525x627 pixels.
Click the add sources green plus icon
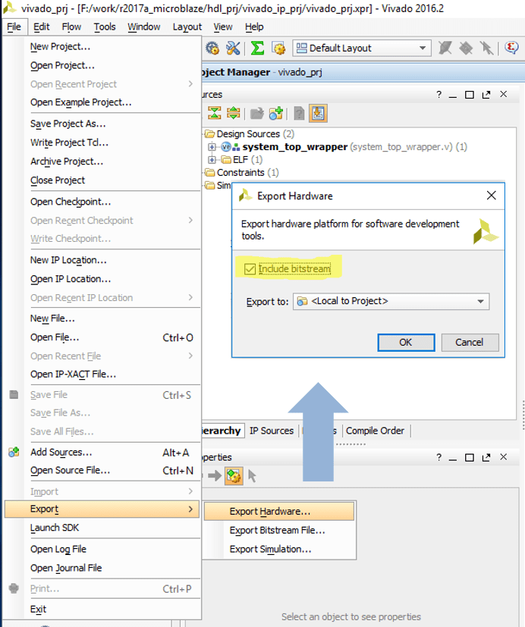(x=276, y=114)
